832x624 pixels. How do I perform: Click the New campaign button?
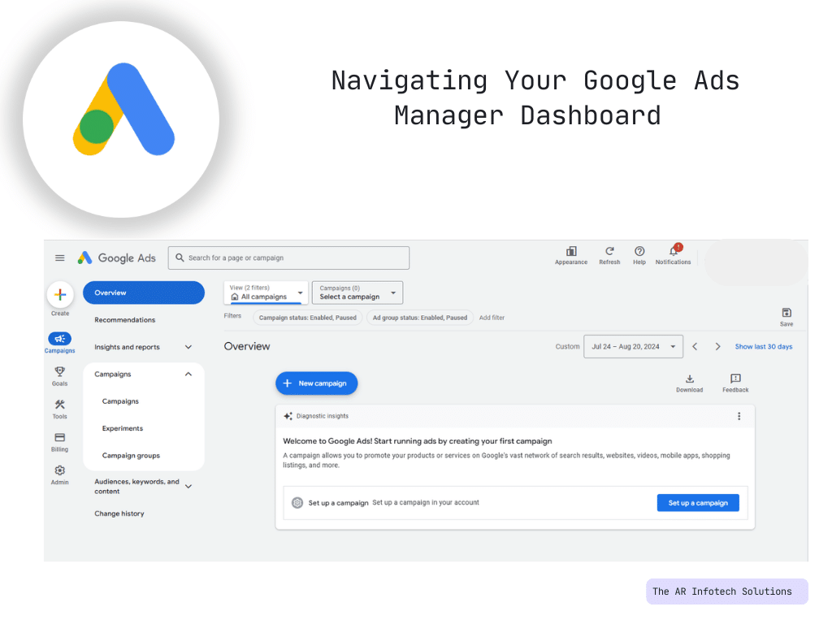(x=316, y=383)
